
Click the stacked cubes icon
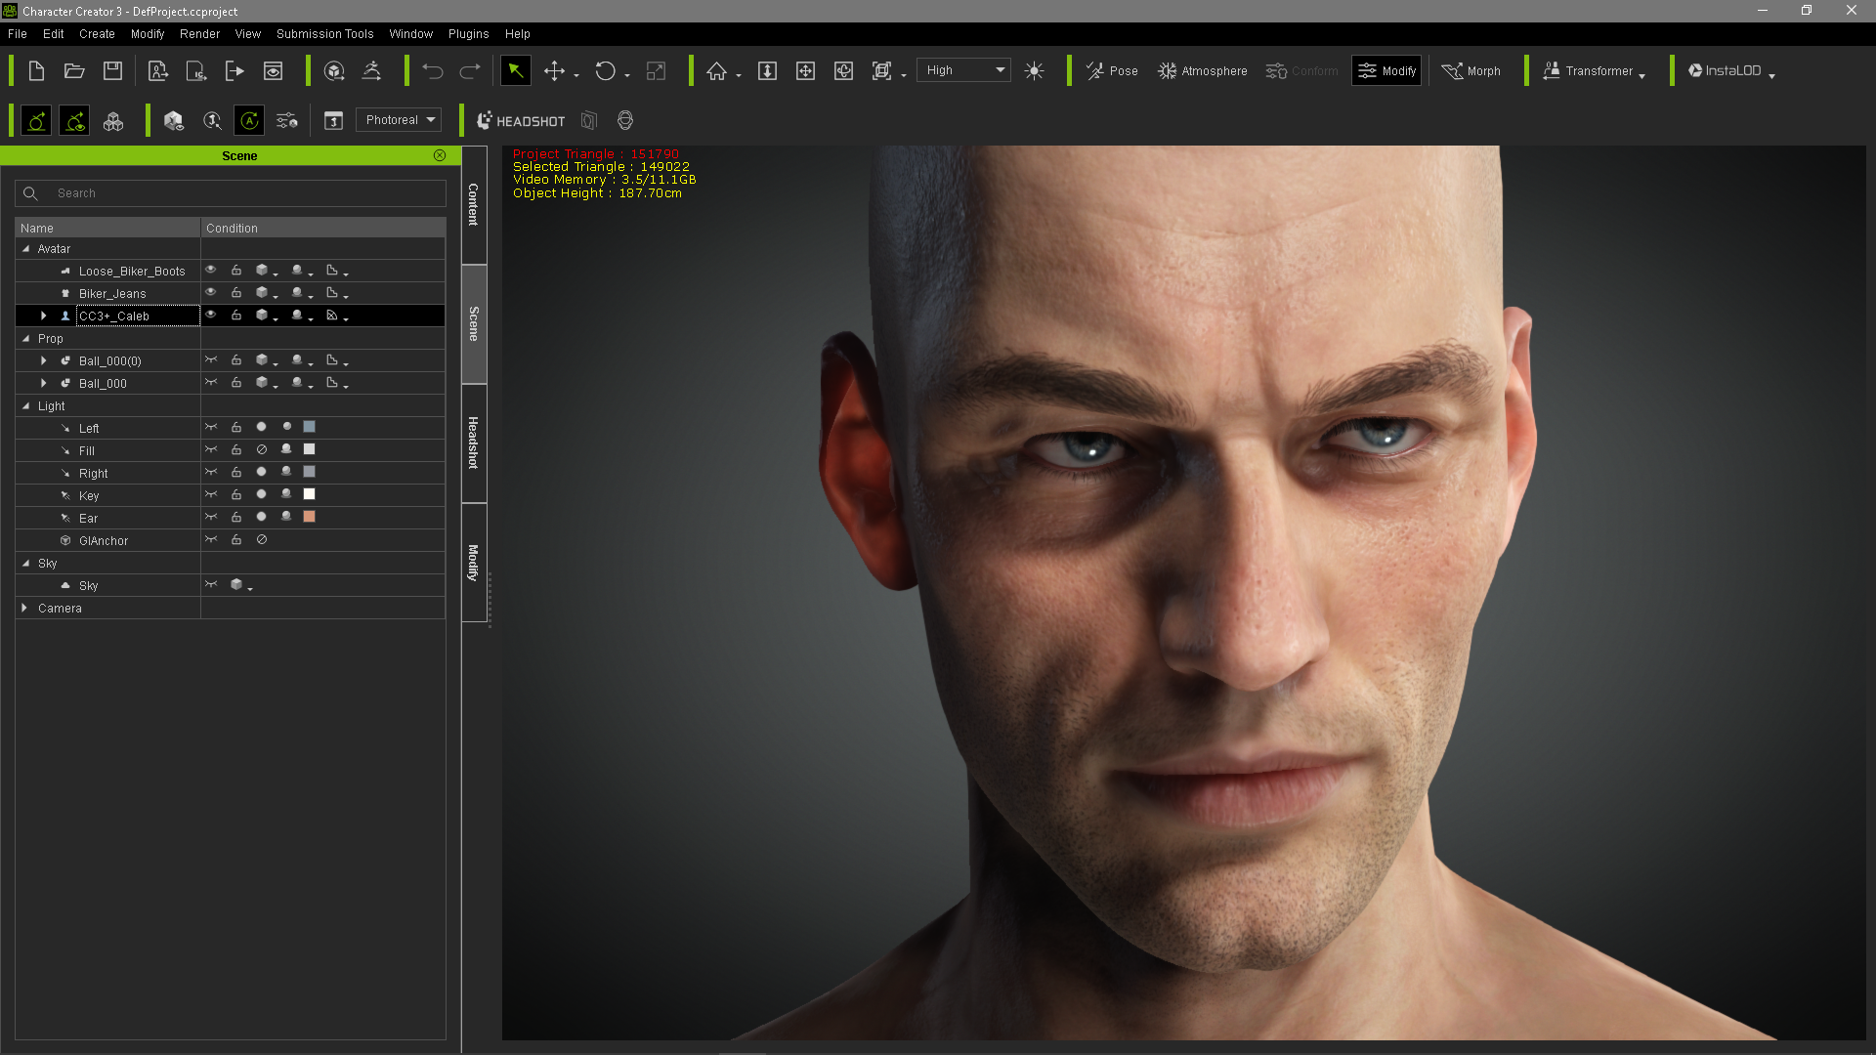pos(113,120)
